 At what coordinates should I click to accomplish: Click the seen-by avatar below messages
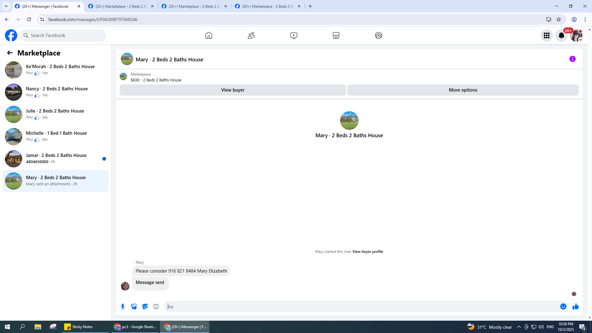pos(574,294)
